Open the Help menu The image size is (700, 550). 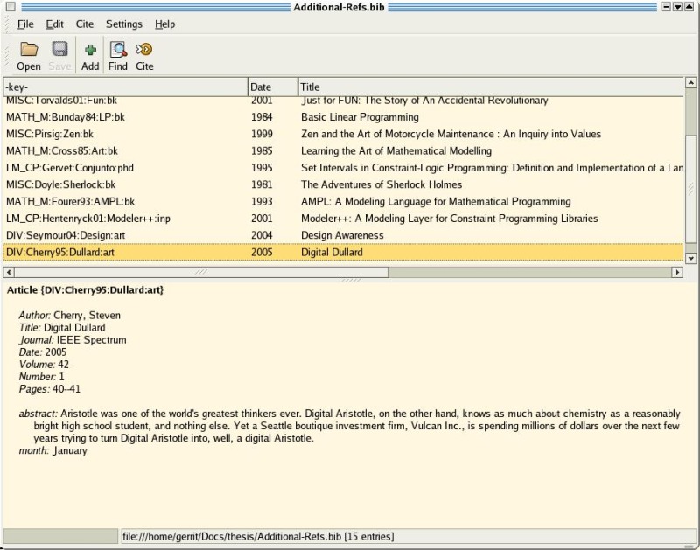pyautogui.click(x=164, y=24)
